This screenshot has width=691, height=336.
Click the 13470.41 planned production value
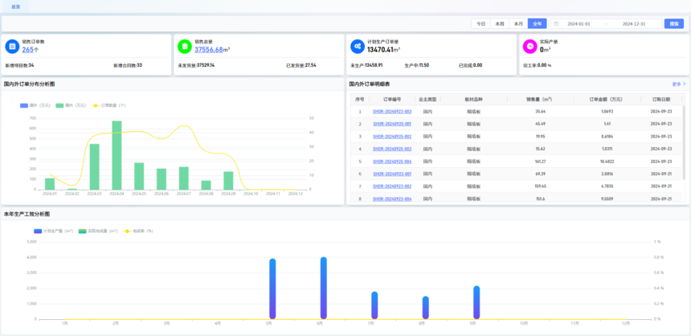(382, 49)
